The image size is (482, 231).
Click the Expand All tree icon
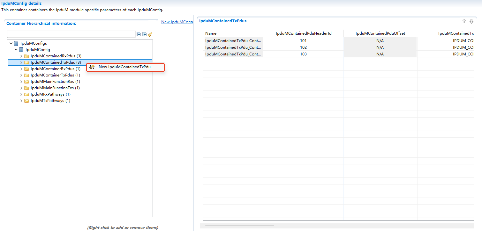[144, 34]
